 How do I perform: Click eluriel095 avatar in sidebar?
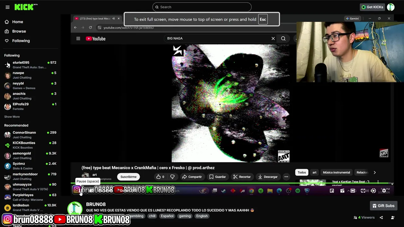[8, 65]
